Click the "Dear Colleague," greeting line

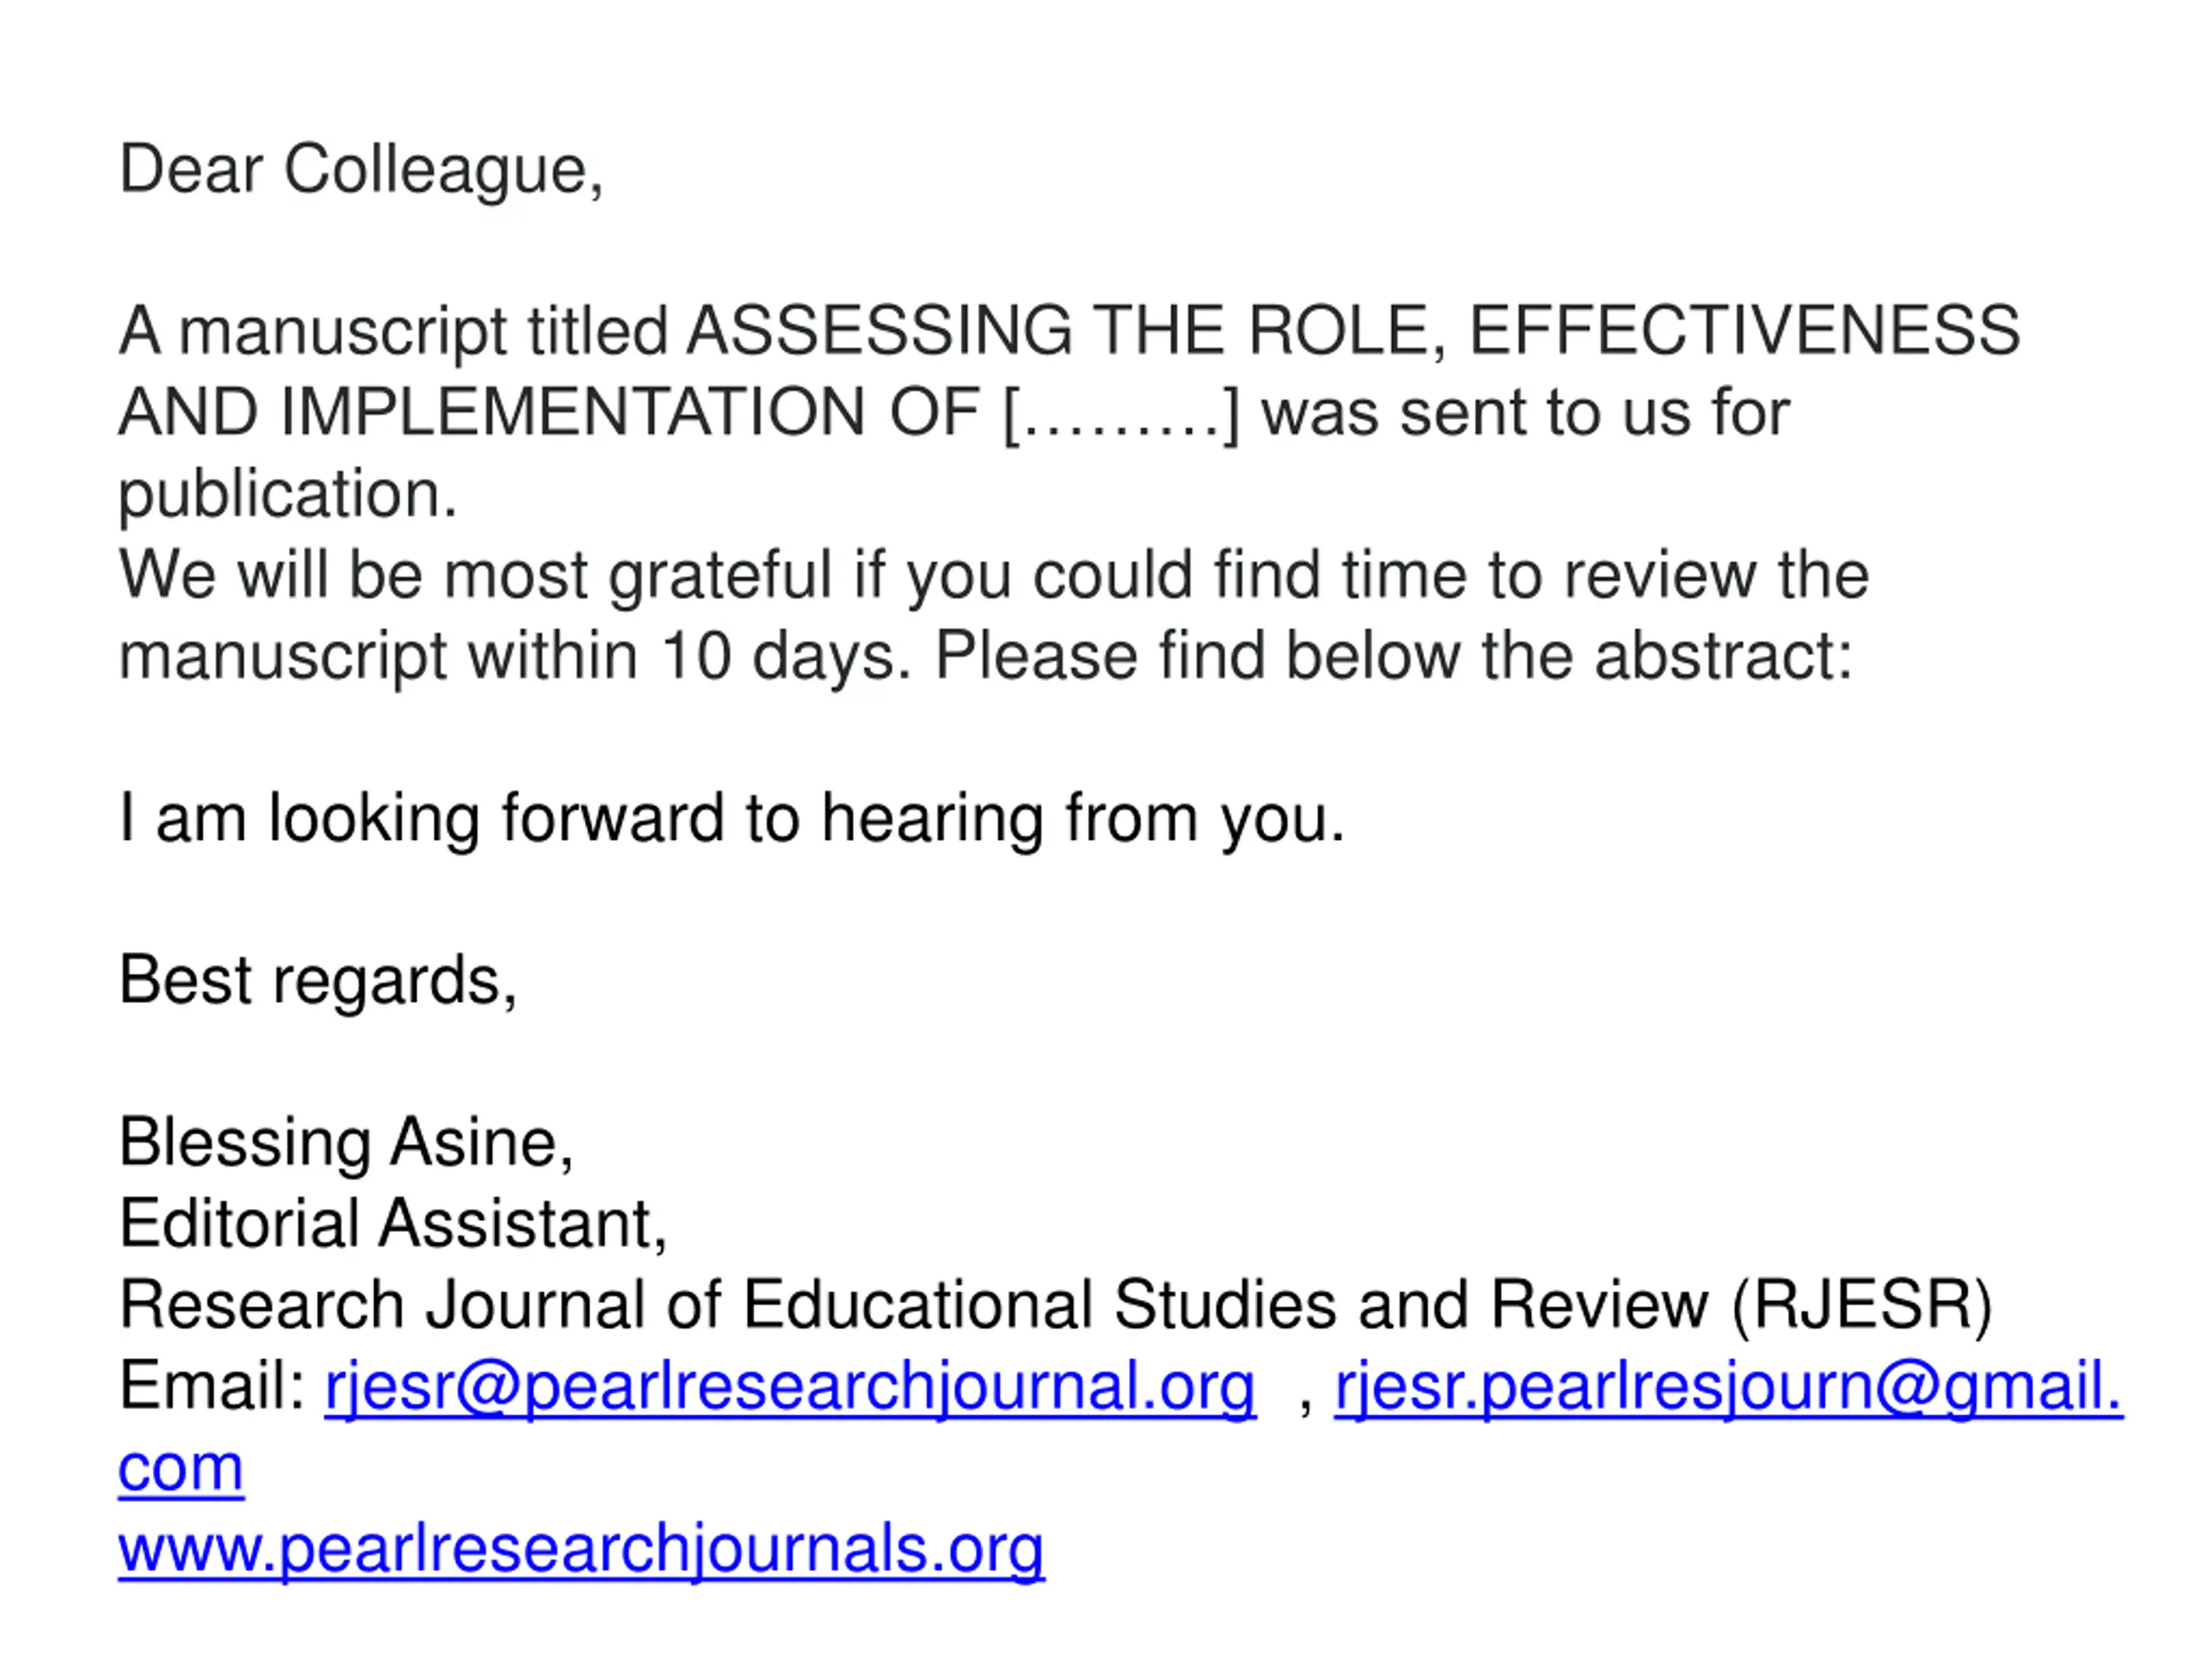click(361, 170)
